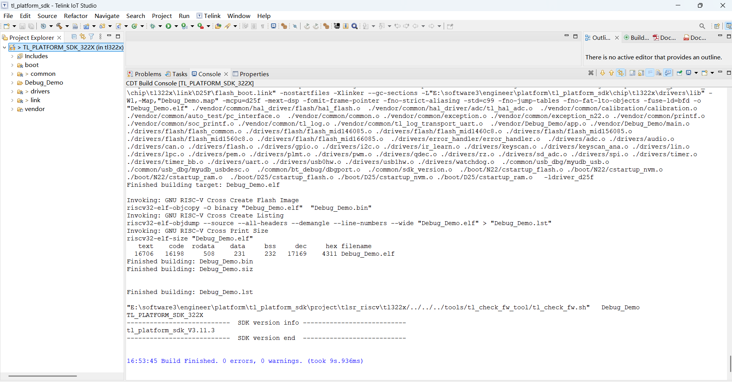Click the Project Explorer horizontal scrollbar
Viewport: 732px width, 382px height.
(42, 376)
